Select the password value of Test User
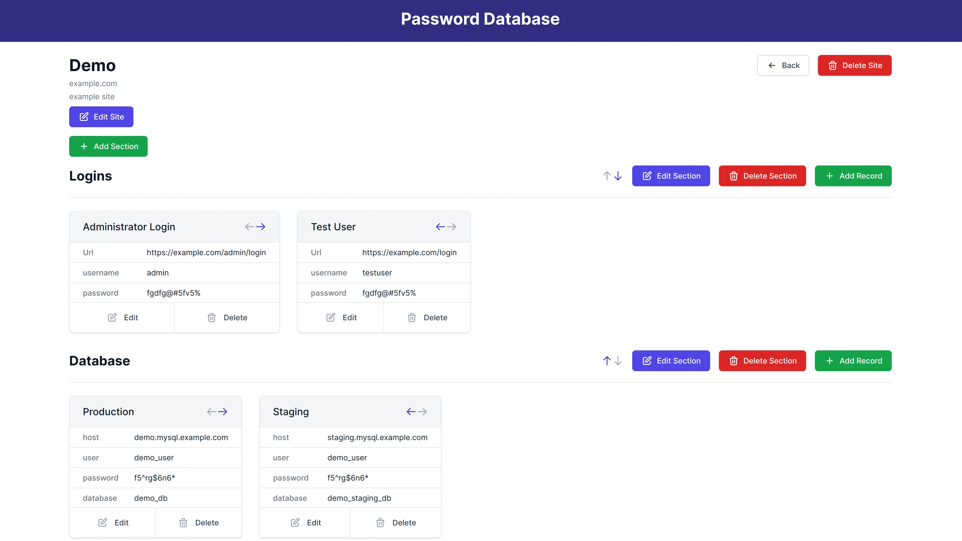Image resolution: width=962 pixels, height=541 pixels. point(389,293)
